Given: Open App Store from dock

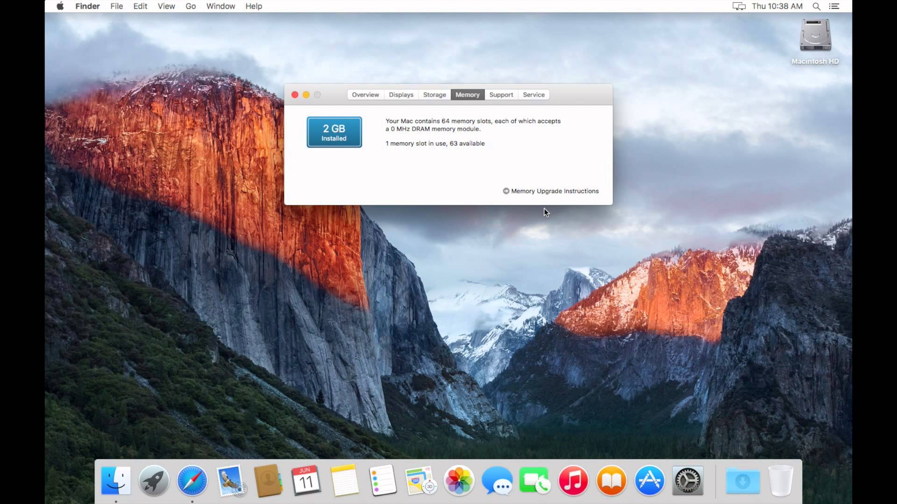Looking at the screenshot, I should [x=649, y=481].
